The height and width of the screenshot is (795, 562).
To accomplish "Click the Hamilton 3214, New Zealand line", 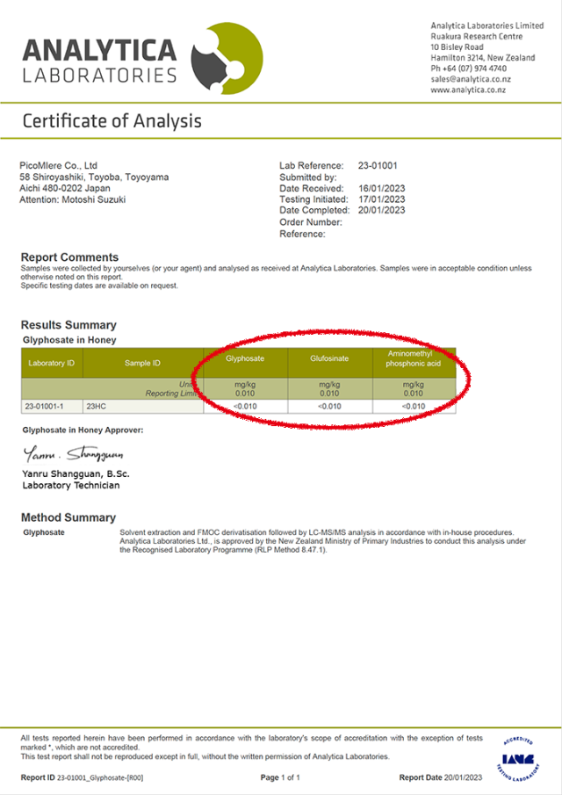I will click(x=482, y=58).
